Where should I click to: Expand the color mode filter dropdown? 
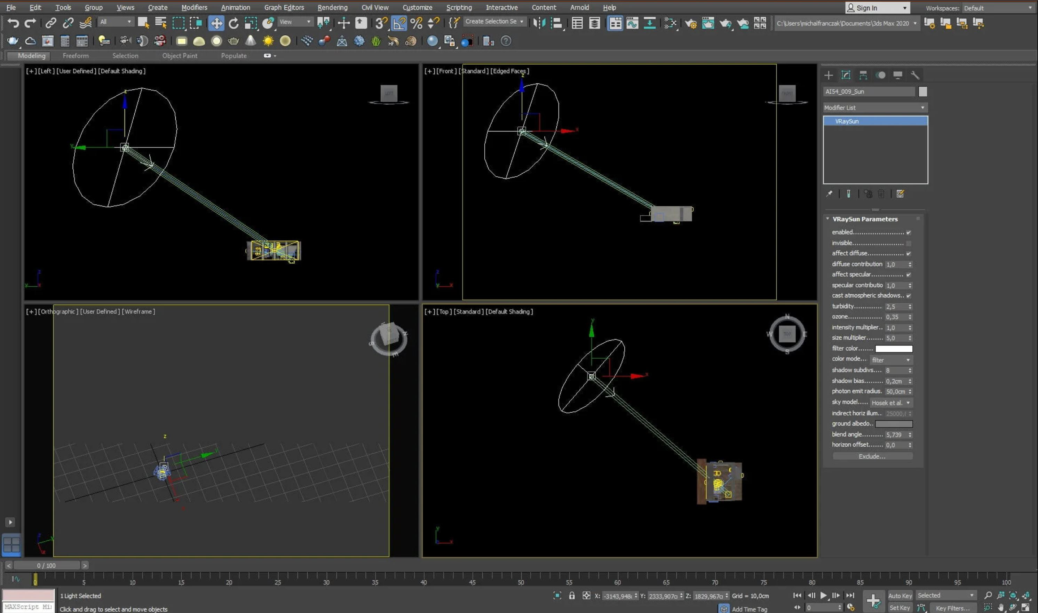[x=891, y=360]
